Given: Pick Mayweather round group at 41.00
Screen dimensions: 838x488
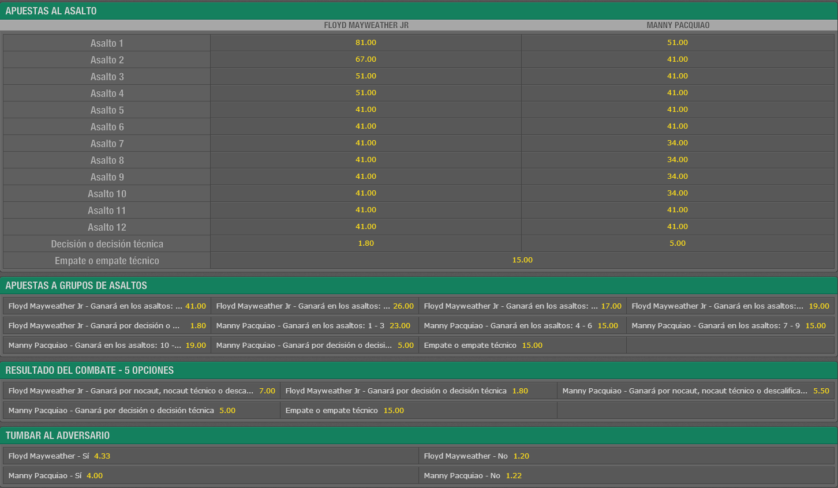Looking at the screenshot, I should tap(107, 306).
